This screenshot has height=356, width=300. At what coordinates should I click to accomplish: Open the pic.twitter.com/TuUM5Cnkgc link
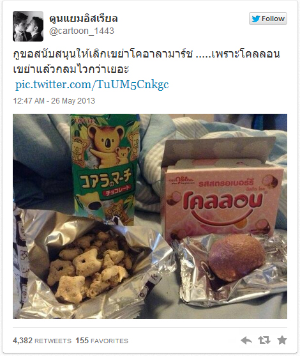pyautogui.click(x=92, y=84)
